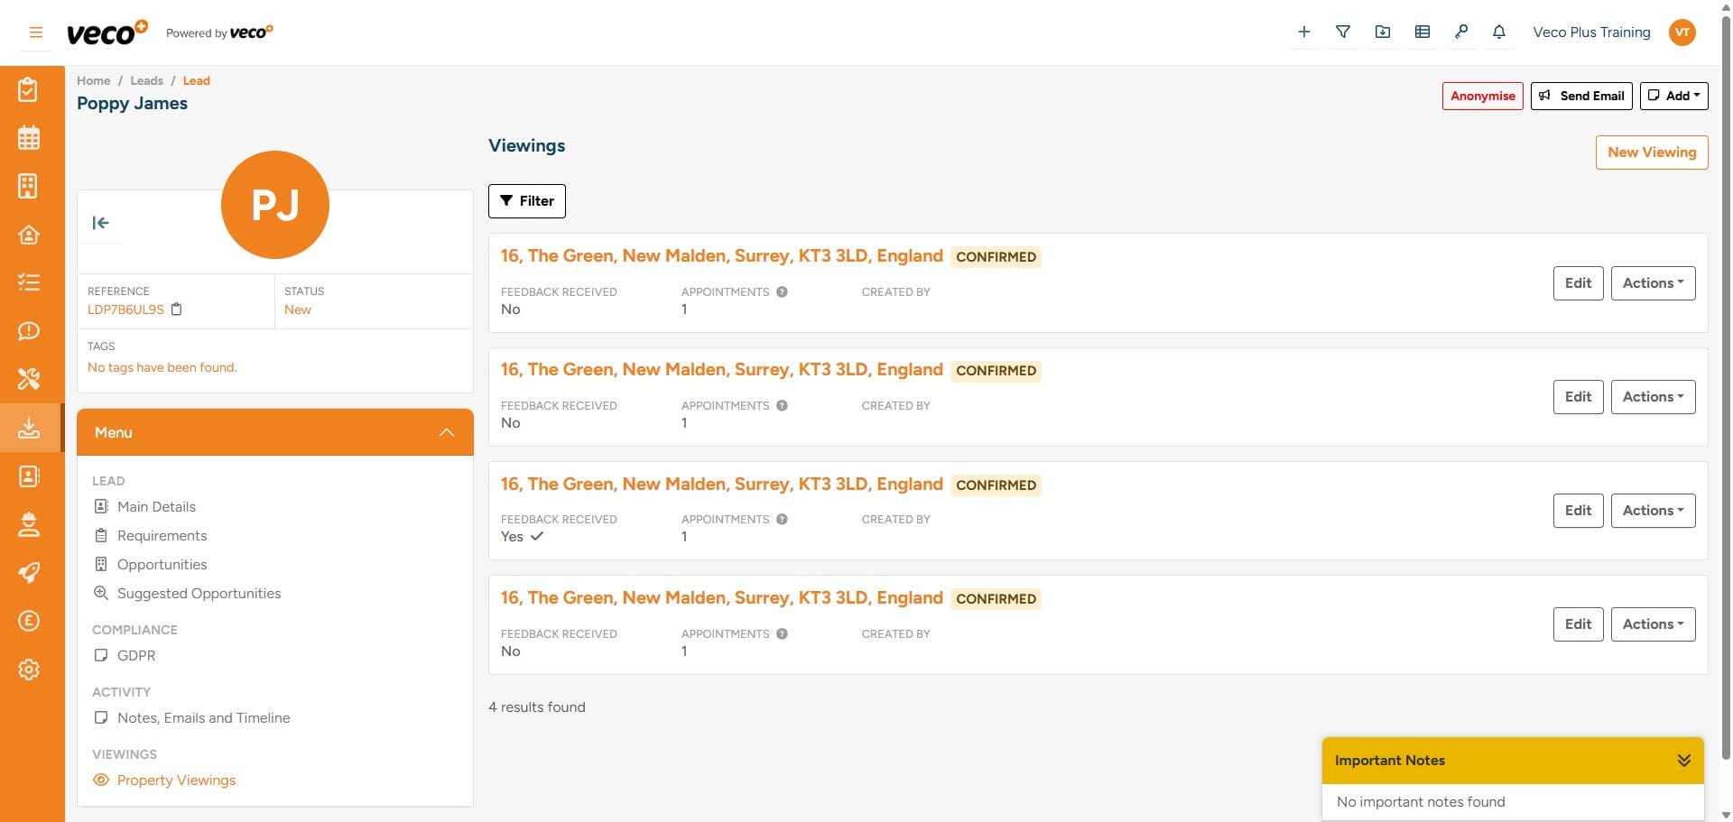Click the page vertical scrollbar
The width and height of the screenshot is (1733, 822).
coord(1726,388)
